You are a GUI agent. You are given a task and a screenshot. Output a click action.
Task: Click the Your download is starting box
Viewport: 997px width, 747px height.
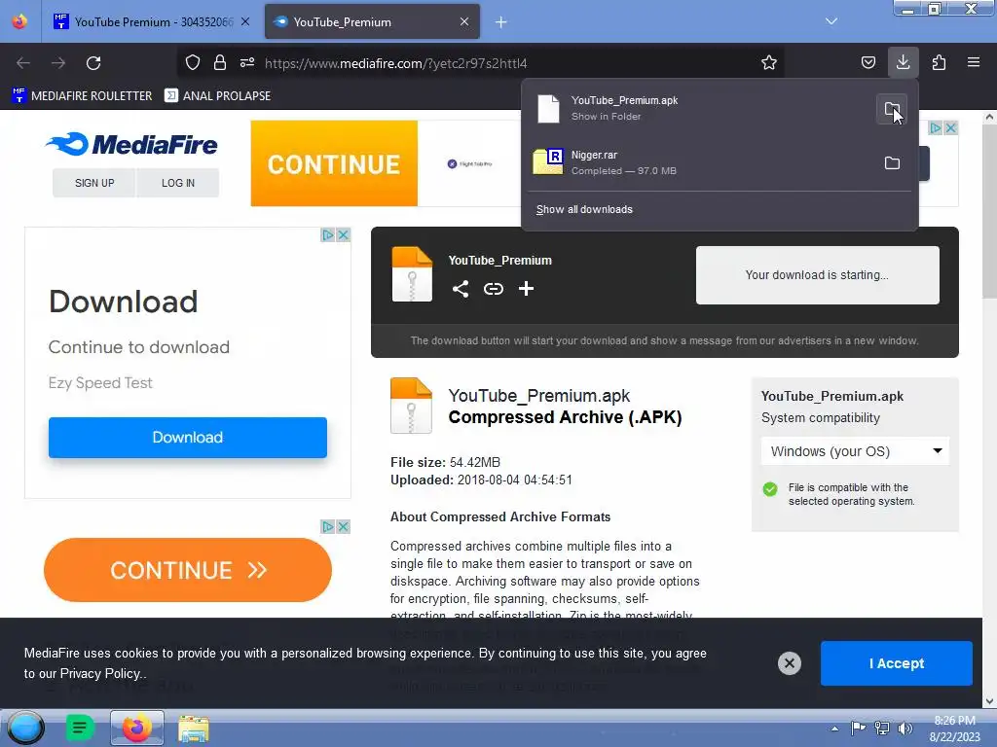(817, 275)
